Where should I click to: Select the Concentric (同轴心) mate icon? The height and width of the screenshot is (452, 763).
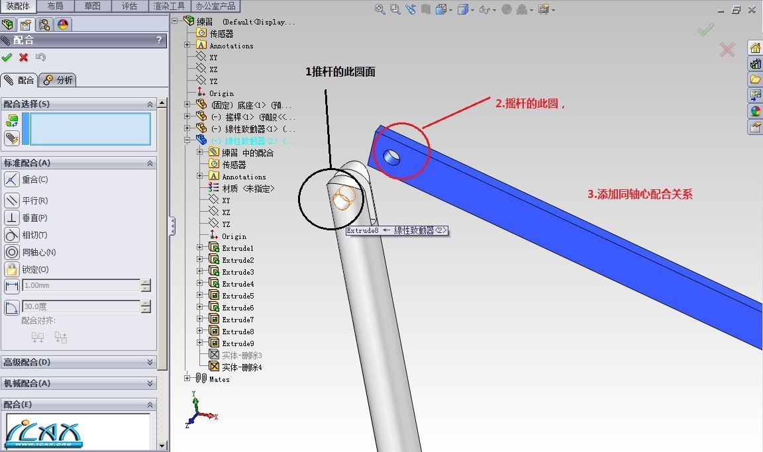coord(12,252)
